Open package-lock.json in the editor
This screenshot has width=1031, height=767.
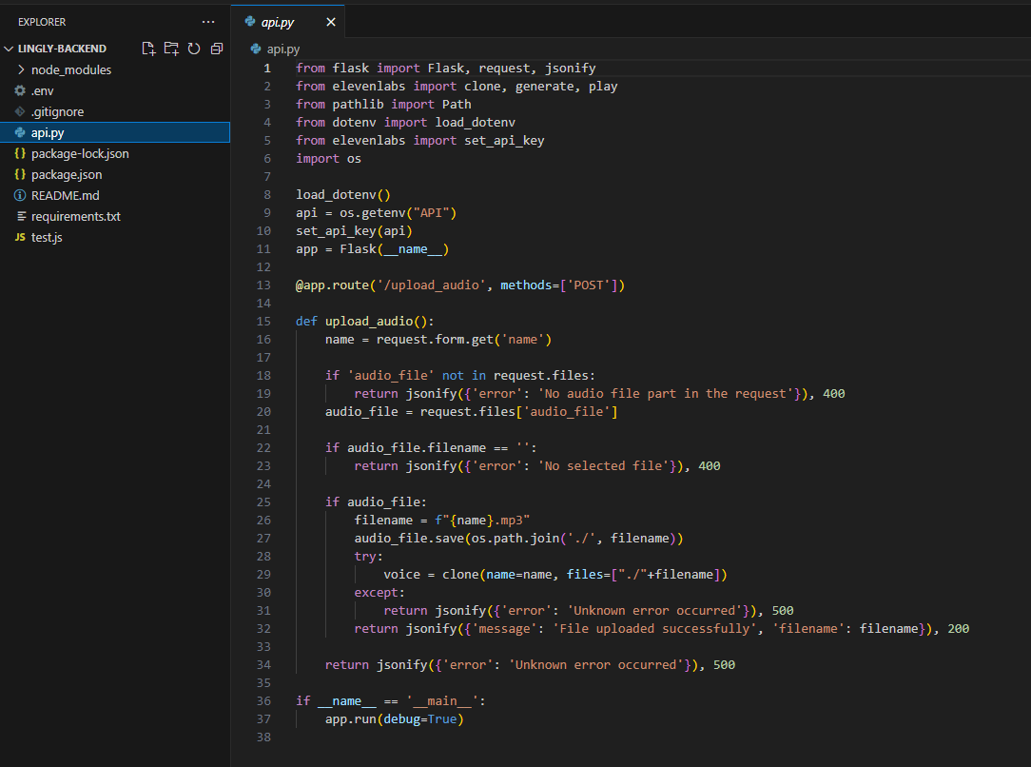click(x=80, y=154)
